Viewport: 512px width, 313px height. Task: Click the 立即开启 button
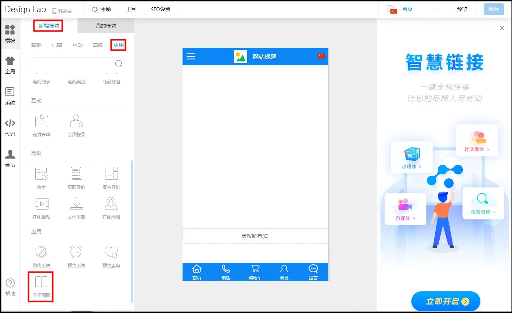point(446,301)
